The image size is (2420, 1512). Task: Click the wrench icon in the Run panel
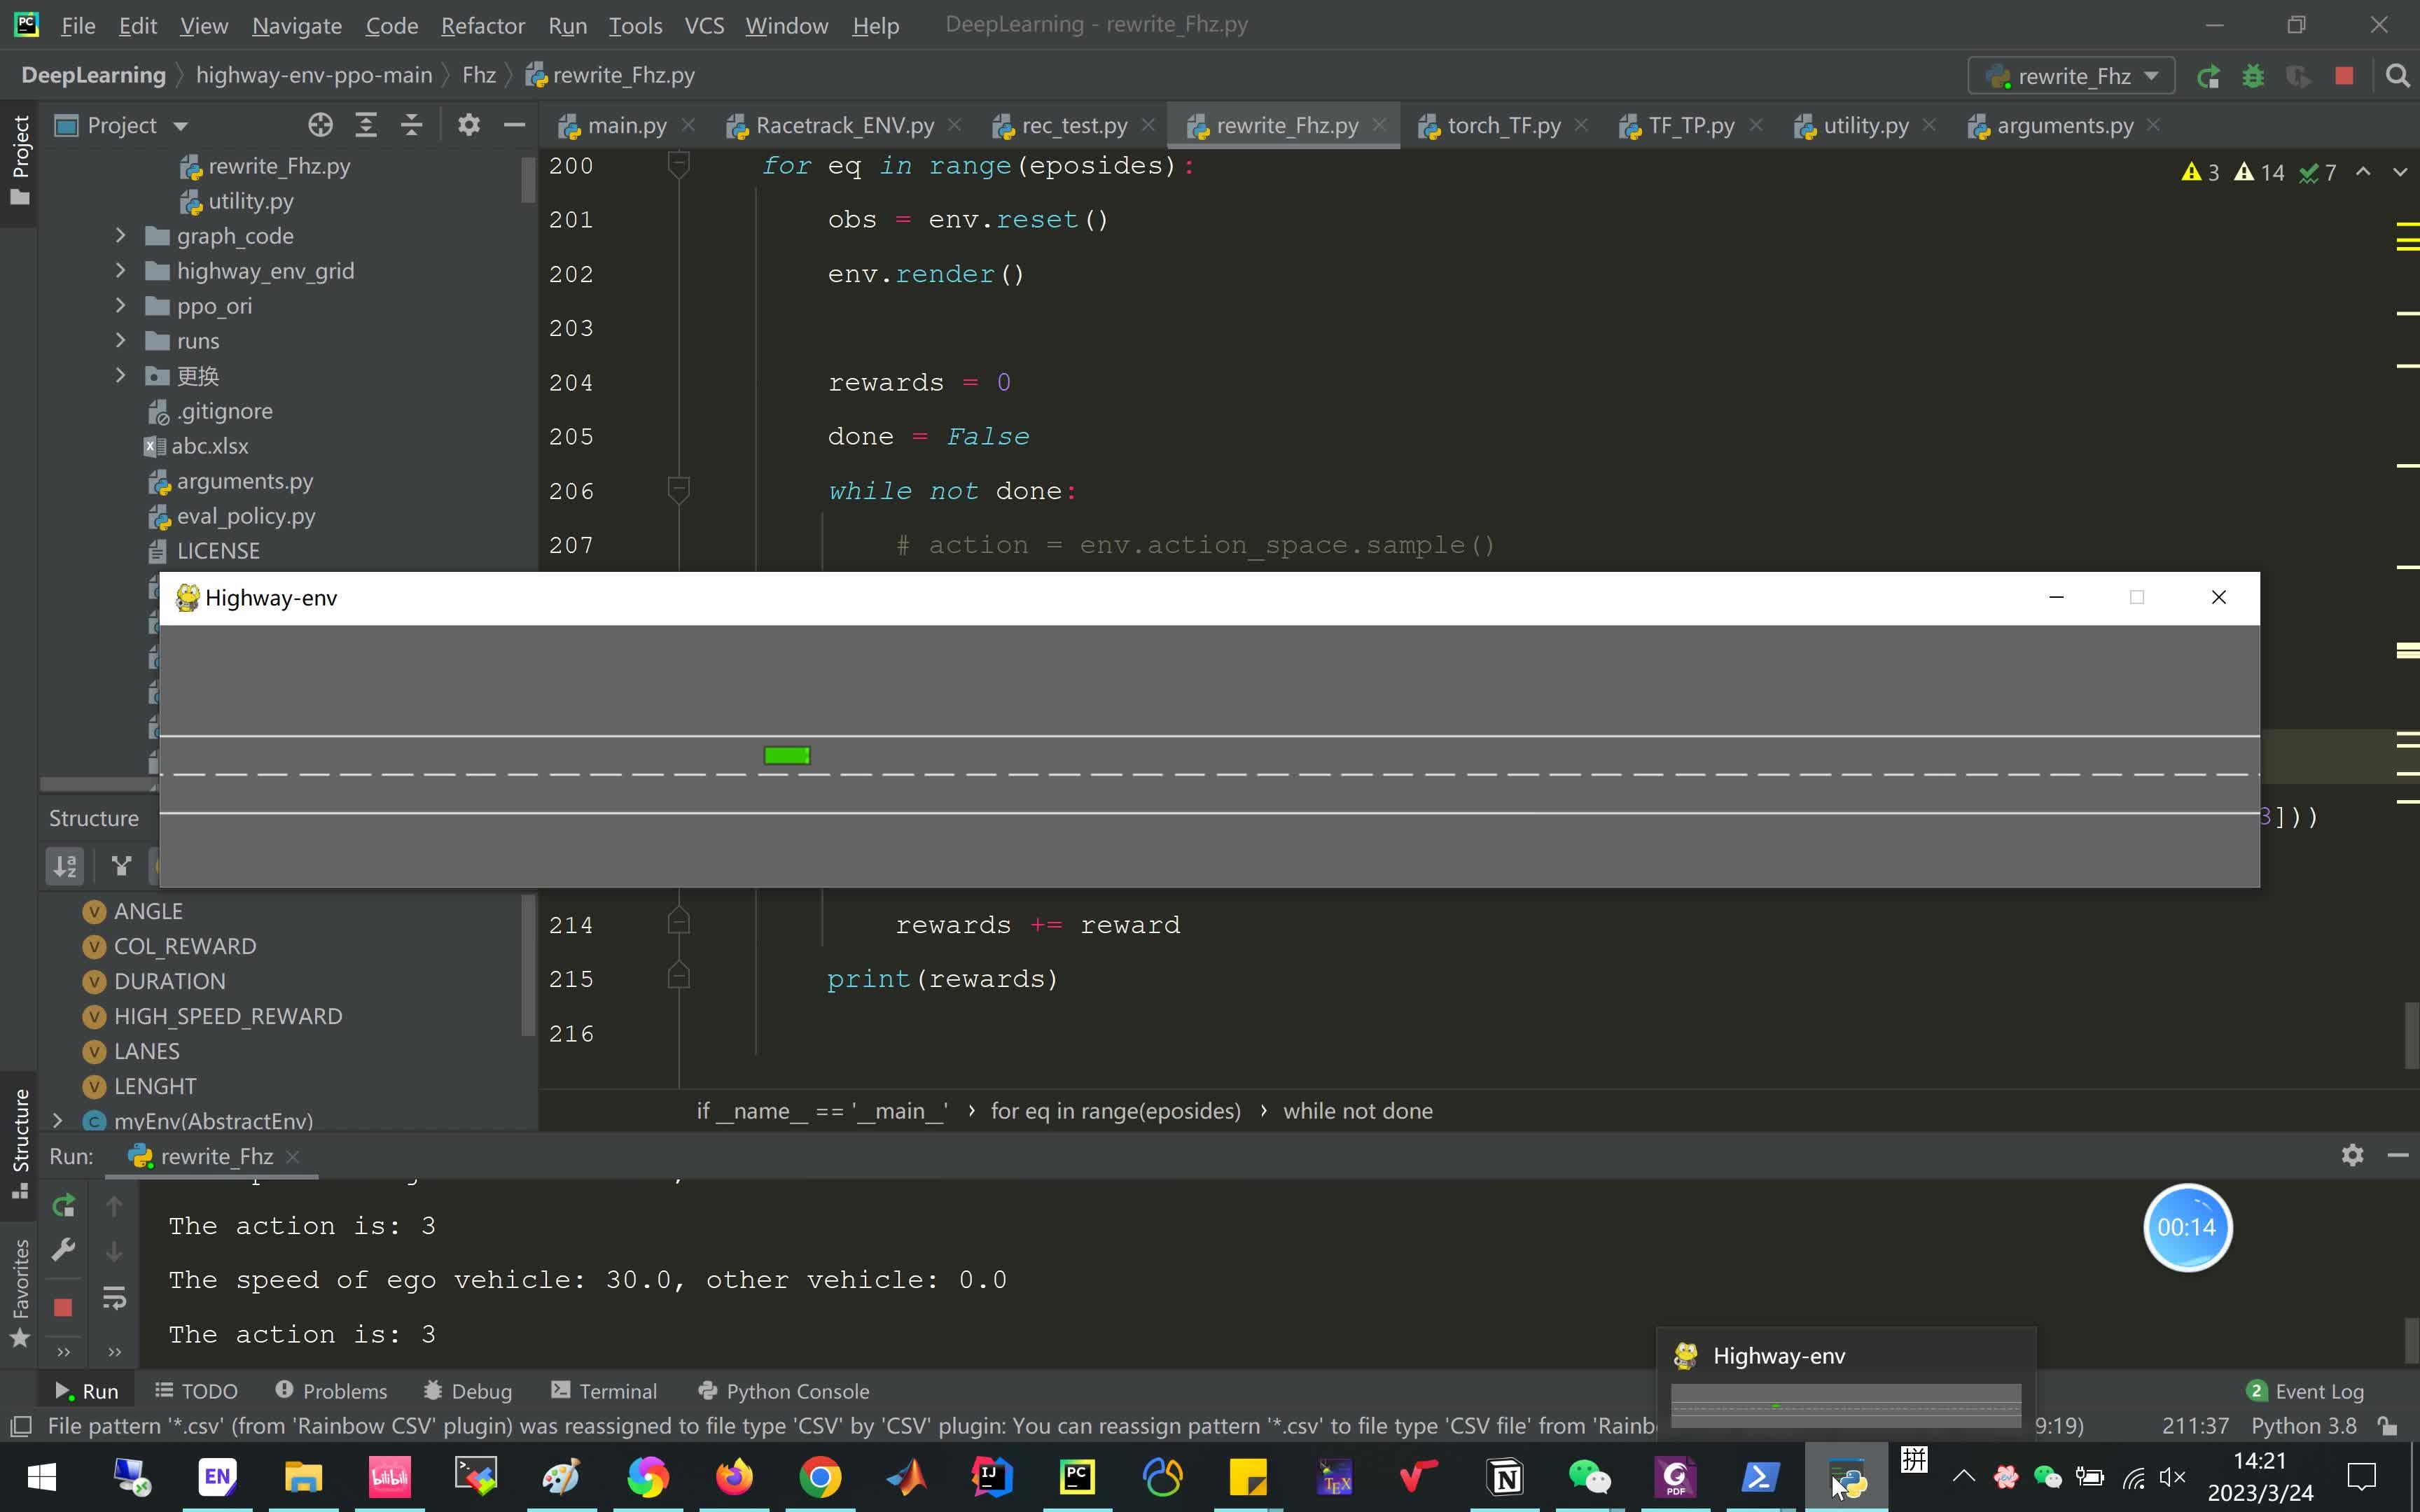(63, 1250)
